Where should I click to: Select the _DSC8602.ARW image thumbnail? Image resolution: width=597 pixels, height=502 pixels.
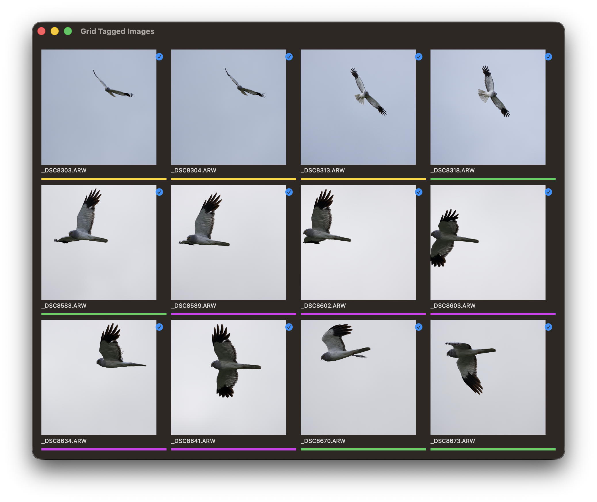[x=358, y=242]
